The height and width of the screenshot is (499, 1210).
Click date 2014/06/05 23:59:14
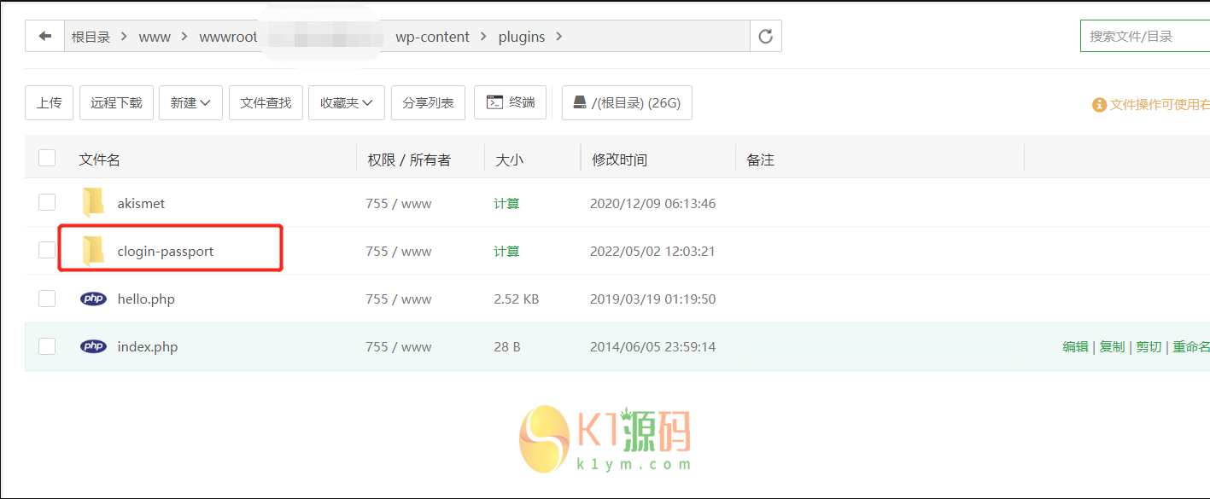tap(652, 346)
